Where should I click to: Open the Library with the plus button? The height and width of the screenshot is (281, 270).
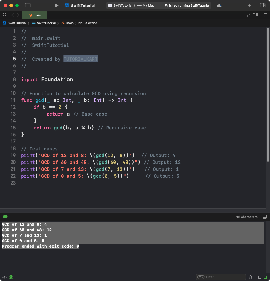click(x=249, y=5)
